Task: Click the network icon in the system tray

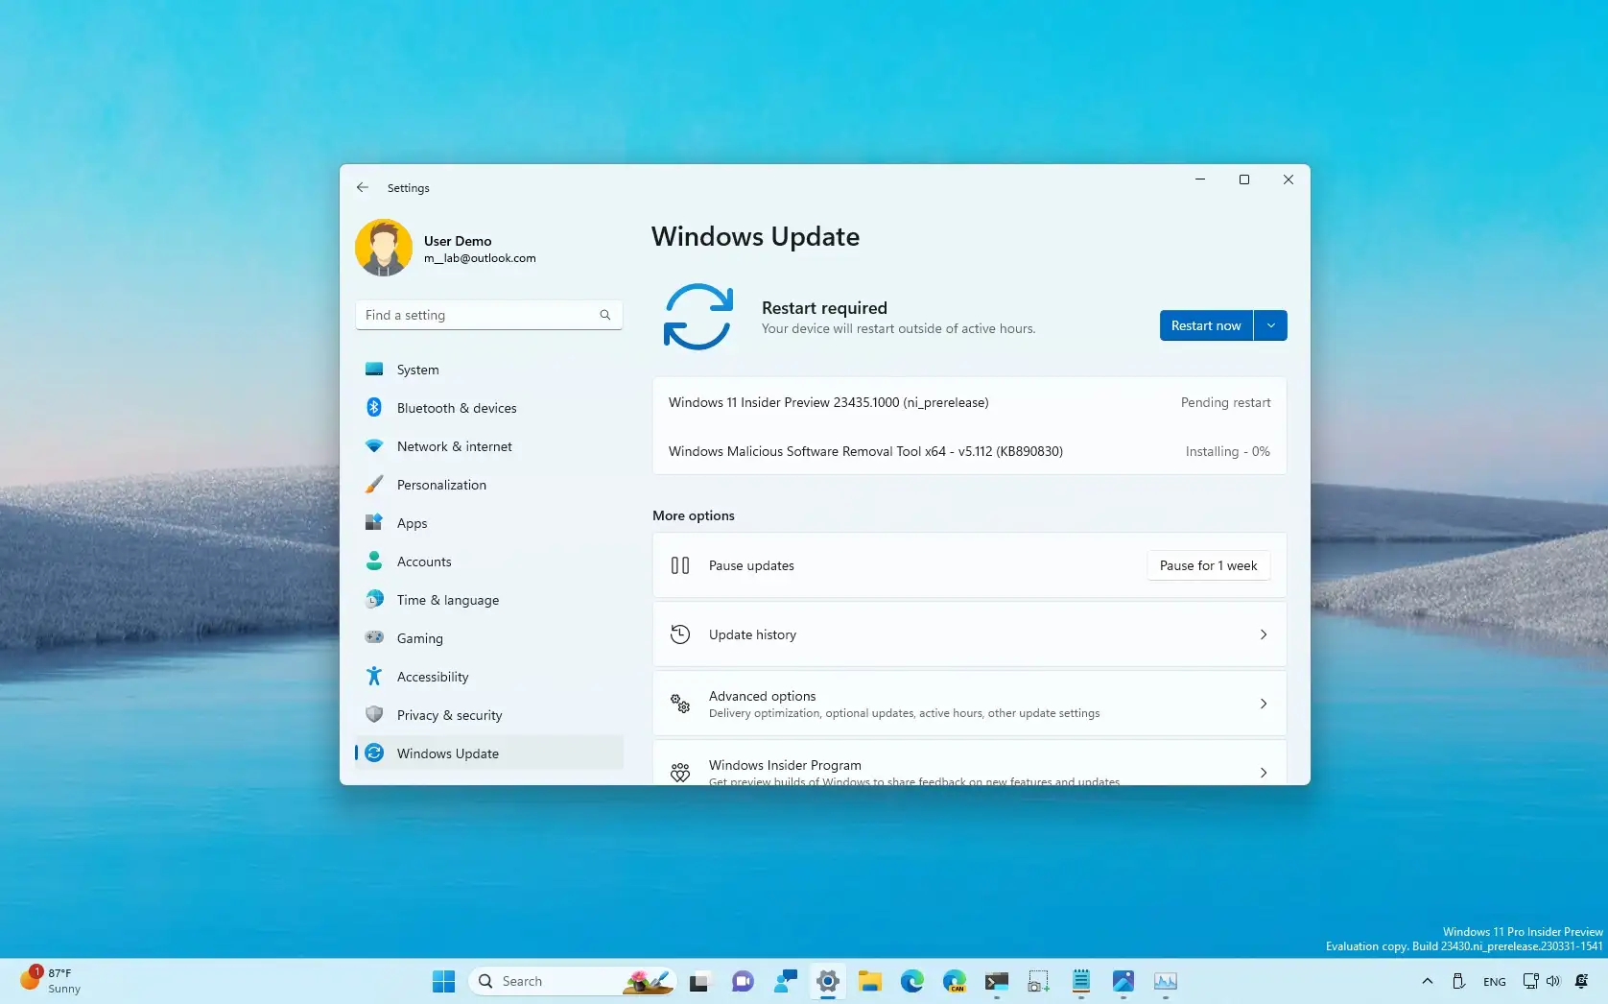Action: [x=1530, y=981]
